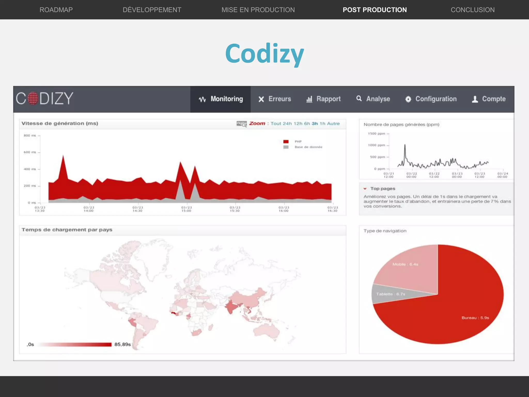Click the 800 ms axis label
Viewport: 529px width, 397px height.
[x=30, y=135]
